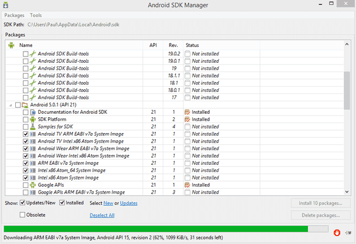Open the Tools menu
The image size is (356, 244).
click(36, 15)
